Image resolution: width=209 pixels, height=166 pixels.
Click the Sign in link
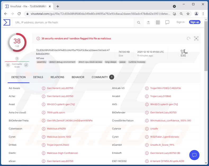pos(180,22)
